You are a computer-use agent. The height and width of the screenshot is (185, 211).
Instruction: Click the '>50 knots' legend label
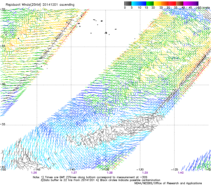pos(203,8)
